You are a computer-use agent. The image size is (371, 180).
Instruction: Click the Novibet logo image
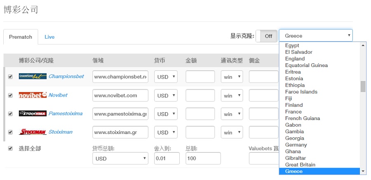point(33,95)
